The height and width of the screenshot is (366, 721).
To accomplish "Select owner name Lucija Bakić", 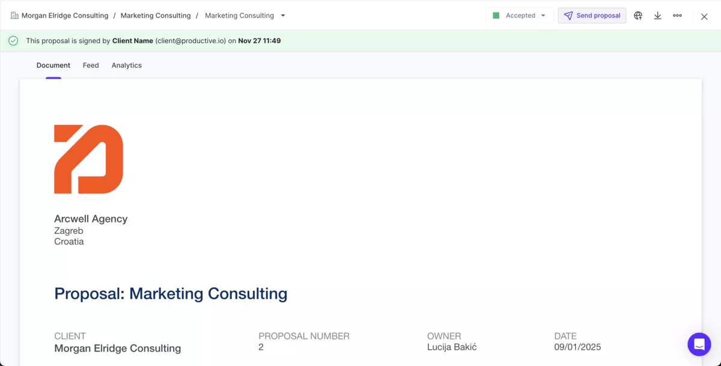I will [x=452, y=347].
